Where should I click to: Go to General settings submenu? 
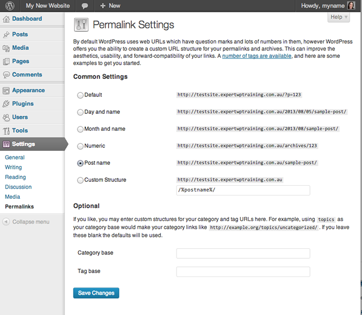tap(15, 157)
